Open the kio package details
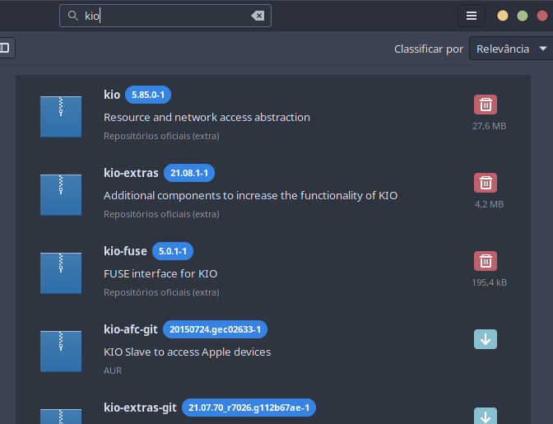This screenshot has height=424, width=553. [273, 115]
